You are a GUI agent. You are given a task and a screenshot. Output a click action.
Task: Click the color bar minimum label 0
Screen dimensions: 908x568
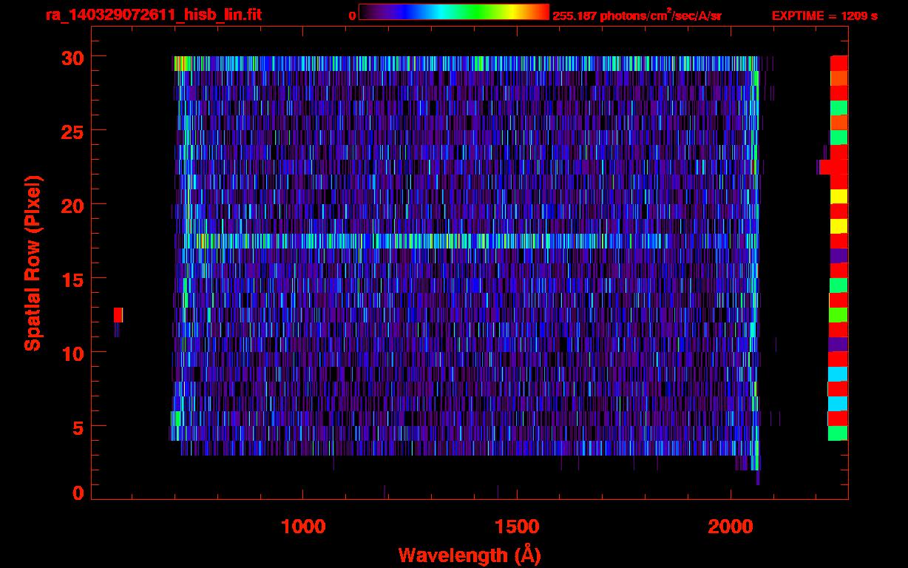click(x=352, y=16)
